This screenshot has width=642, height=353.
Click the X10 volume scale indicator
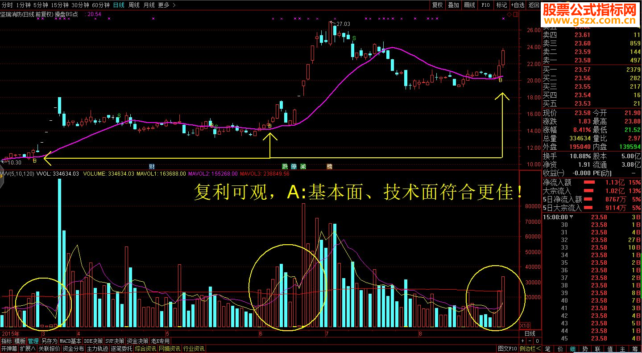point(526,326)
